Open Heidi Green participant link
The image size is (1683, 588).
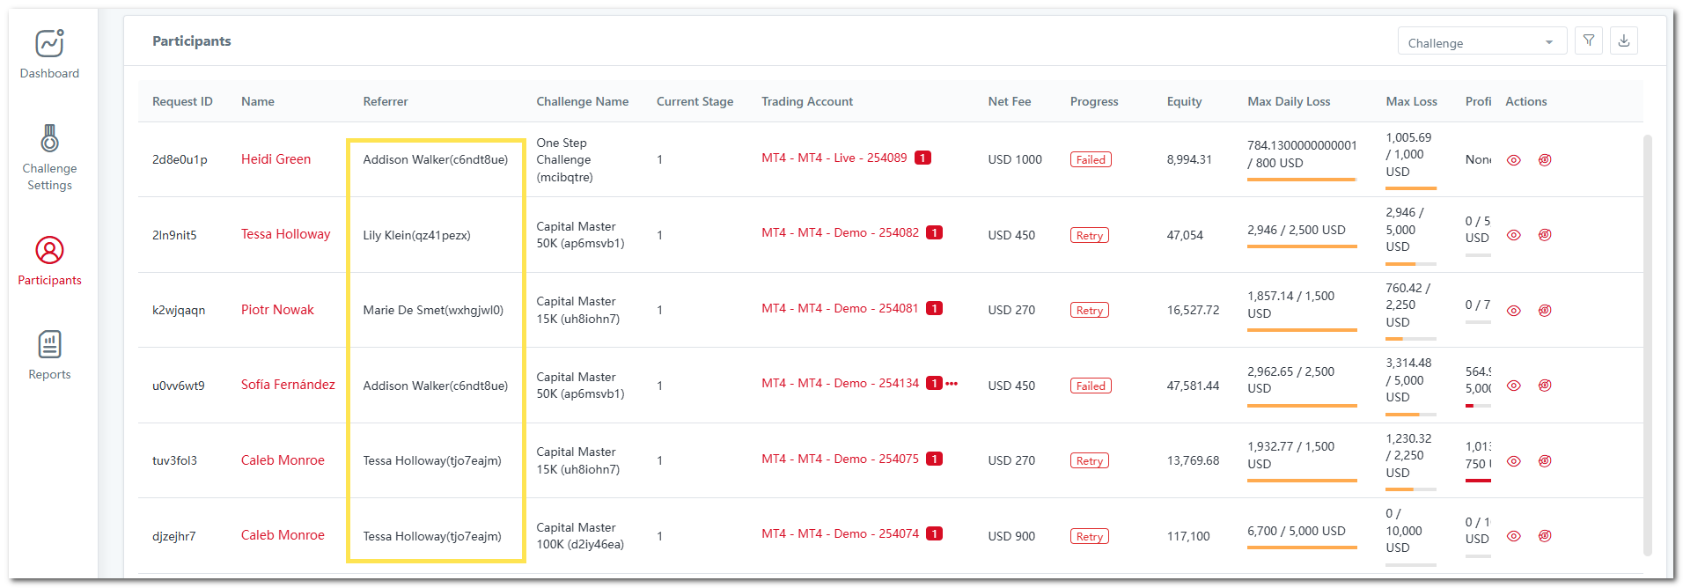coord(276,159)
